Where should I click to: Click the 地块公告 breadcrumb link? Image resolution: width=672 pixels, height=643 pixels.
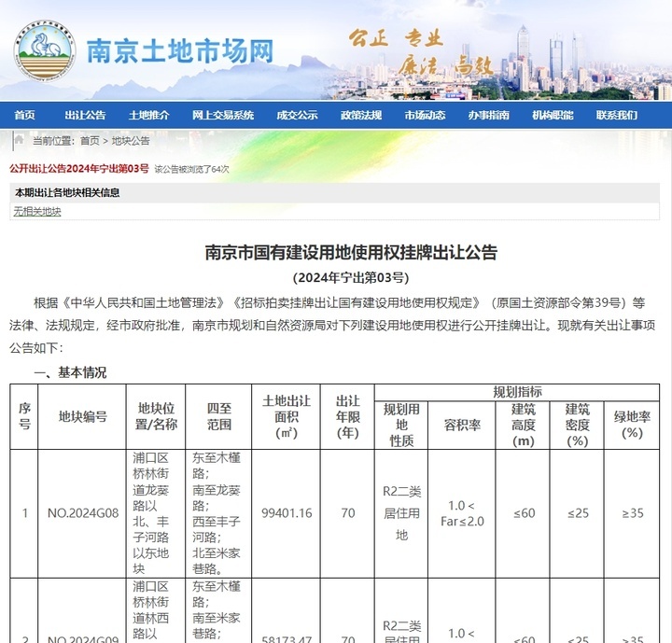click(x=131, y=141)
